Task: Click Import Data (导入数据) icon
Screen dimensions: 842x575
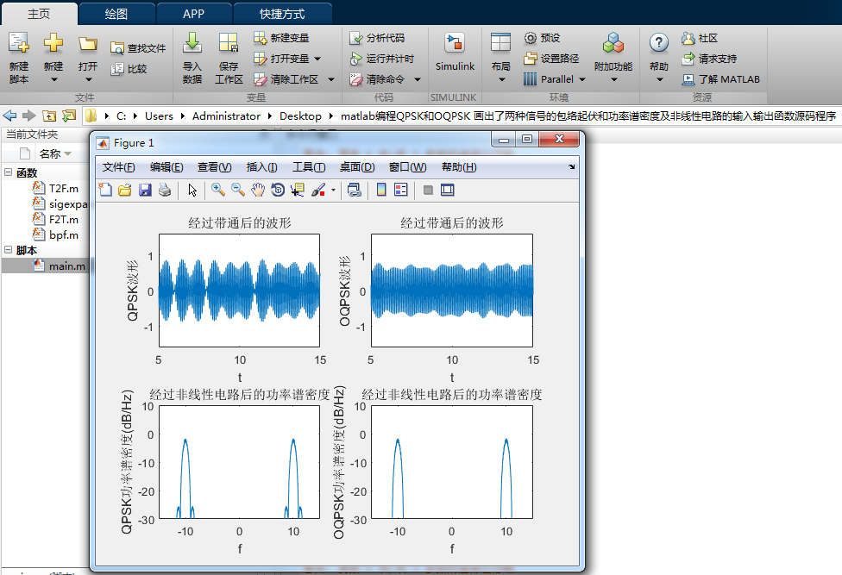Action: coord(192,43)
